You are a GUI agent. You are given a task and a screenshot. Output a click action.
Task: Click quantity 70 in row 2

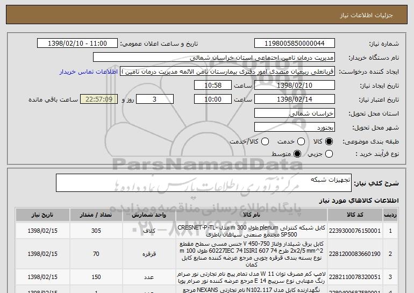point(96,254)
